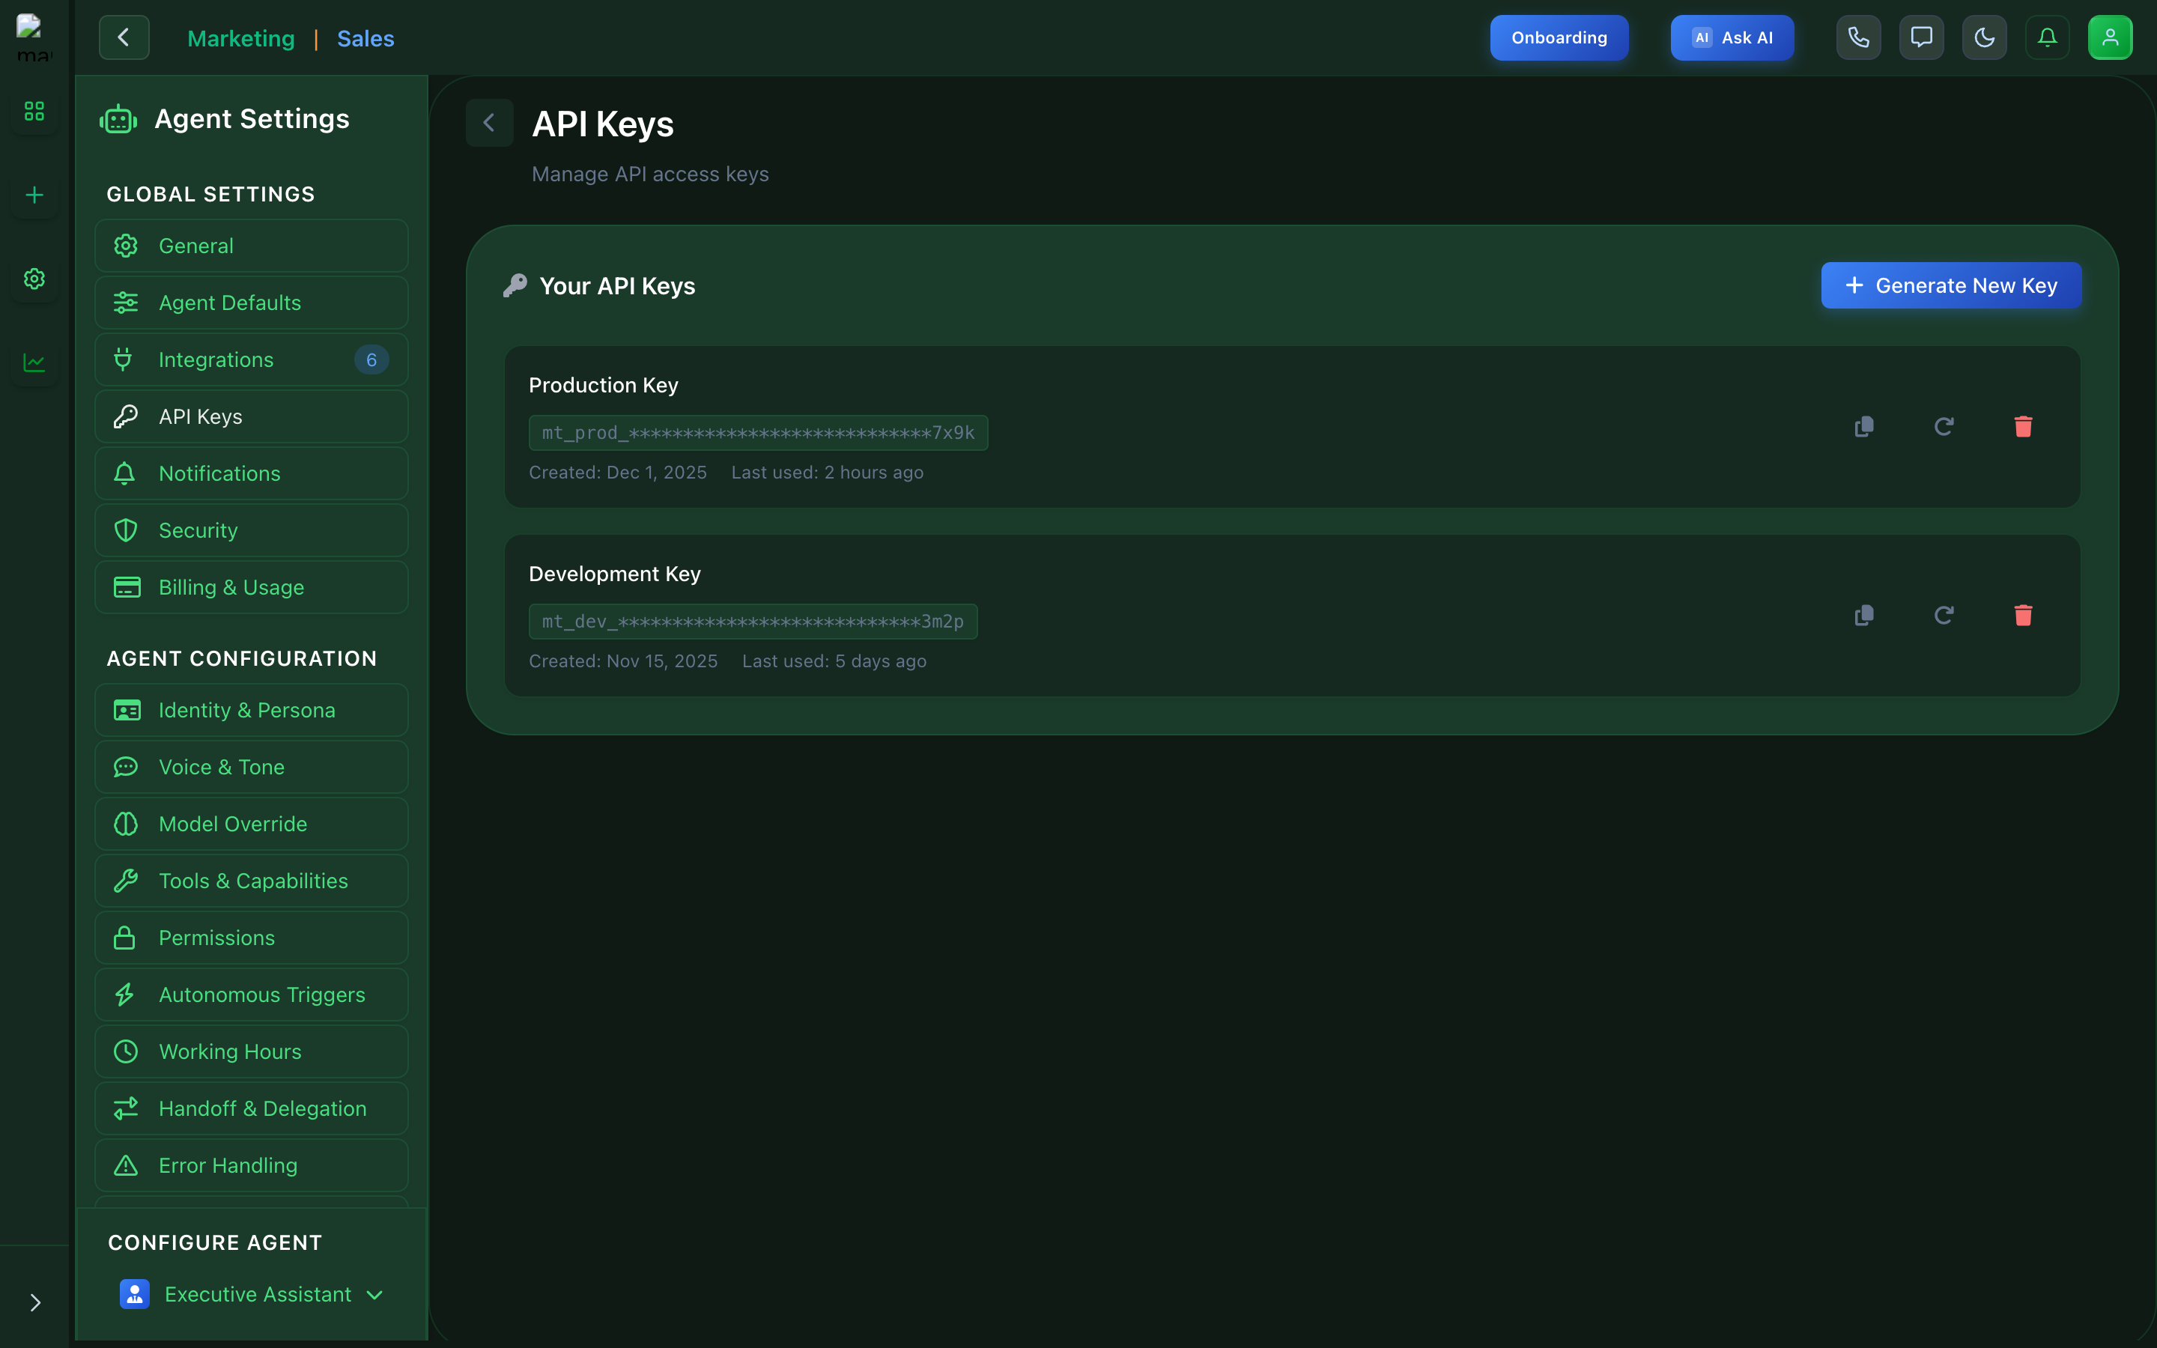Copy the Production Key
Viewport: 2157px width, 1348px height.
pos(1863,426)
